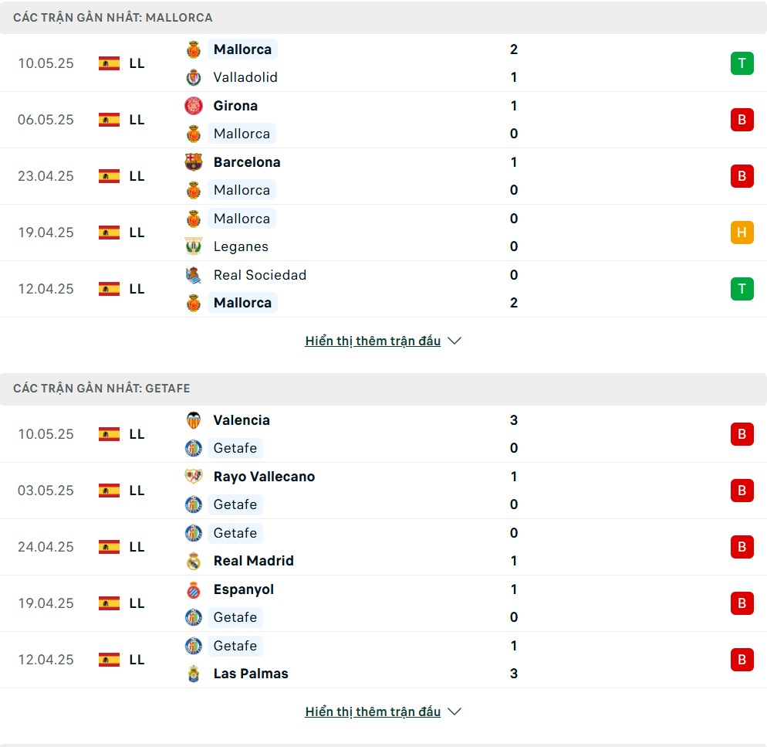The image size is (767, 747).
Task: Open 'Hiển thị thêm trận đấu' under Getafe
Action: [373, 711]
